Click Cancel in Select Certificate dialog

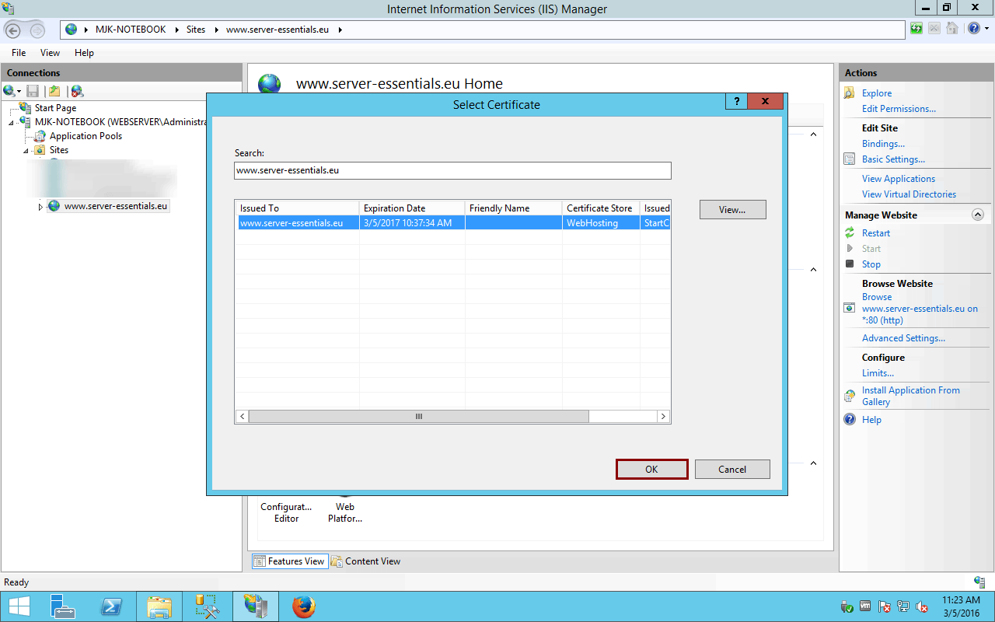[x=732, y=470]
